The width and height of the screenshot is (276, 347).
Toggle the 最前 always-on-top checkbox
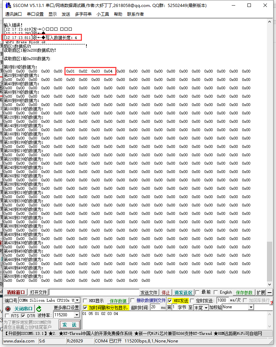198,292
